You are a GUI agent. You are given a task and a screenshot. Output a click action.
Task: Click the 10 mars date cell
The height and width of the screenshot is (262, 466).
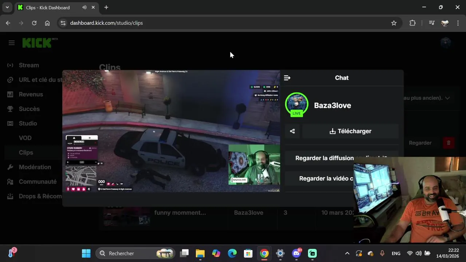(x=337, y=213)
